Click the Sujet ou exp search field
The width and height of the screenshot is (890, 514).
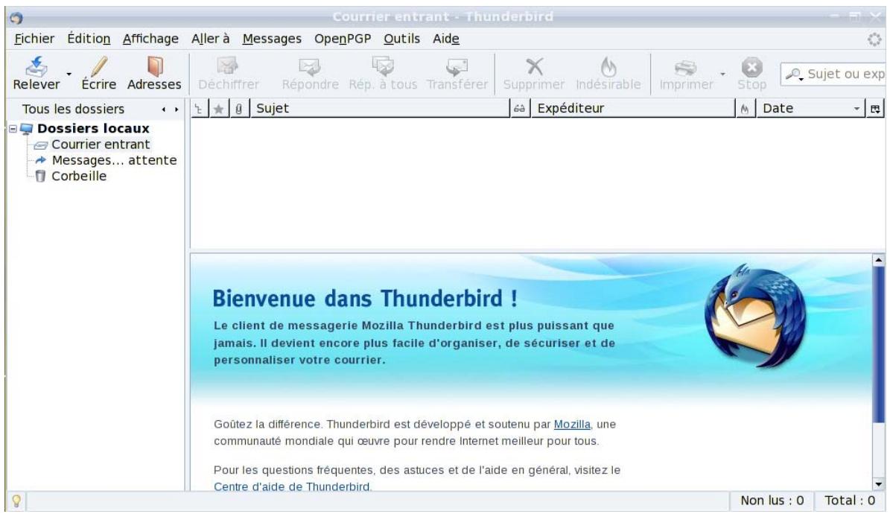click(x=834, y=74)
